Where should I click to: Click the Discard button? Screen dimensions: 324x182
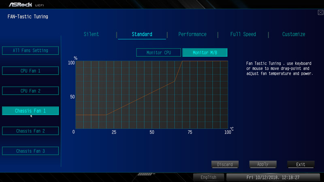[x=225, y=165]
